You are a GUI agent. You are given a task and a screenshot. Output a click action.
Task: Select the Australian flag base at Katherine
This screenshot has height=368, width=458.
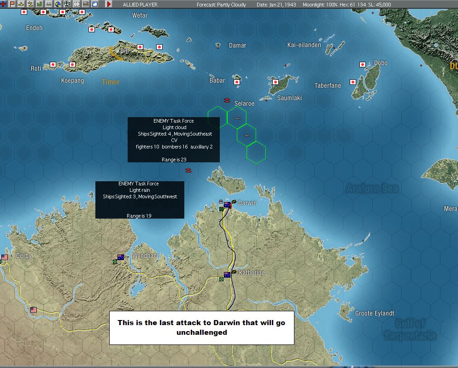(227, 274)
